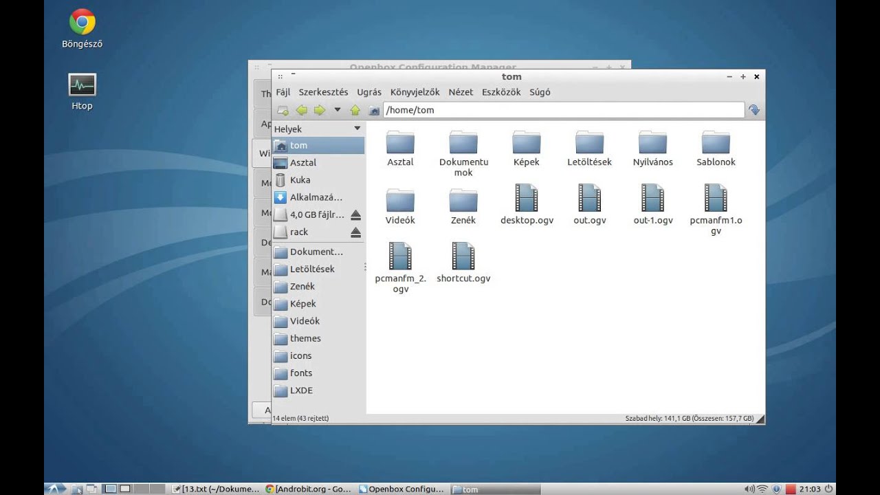Select the Videók folder in file view
The image size is (880, 495).
click(x=400, y=200)
